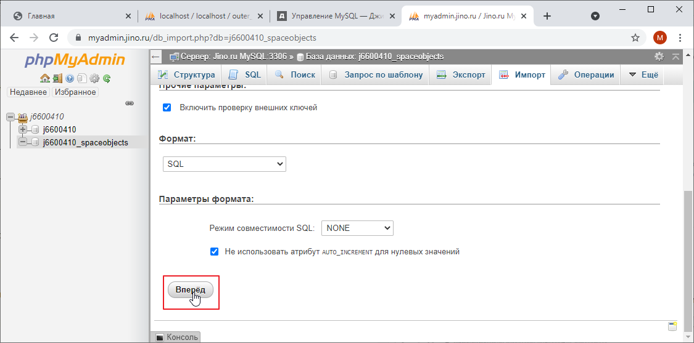Reload navigation panel with green refresh icon
This screenshot has width=694, height=343.
[107, 78]
